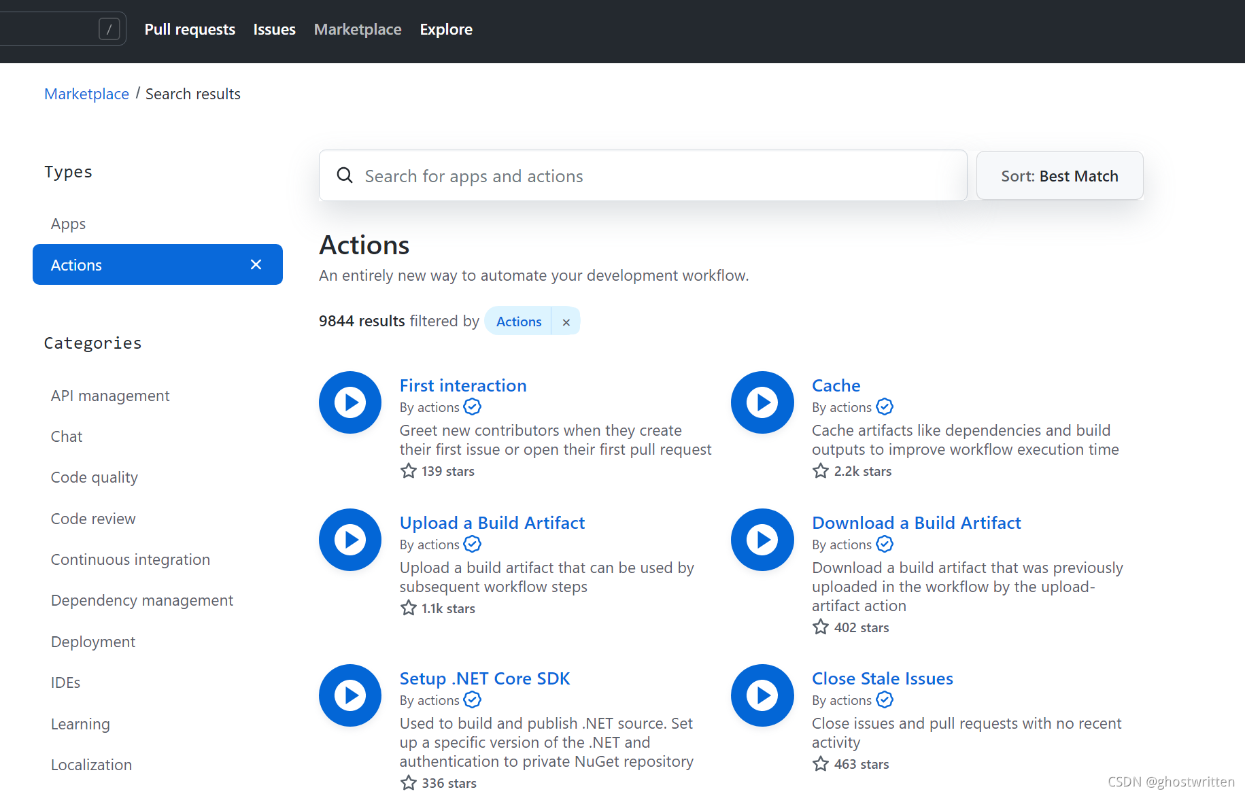The height and width of the screenshot is (796, 1245).
Task: Open Explore in top navigation
Action: [x=446, y=29]
